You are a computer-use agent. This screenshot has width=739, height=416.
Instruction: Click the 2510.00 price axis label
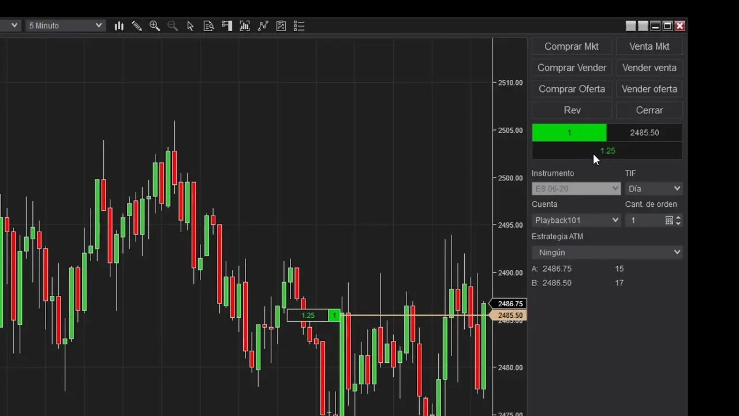[x=510, y=83]
